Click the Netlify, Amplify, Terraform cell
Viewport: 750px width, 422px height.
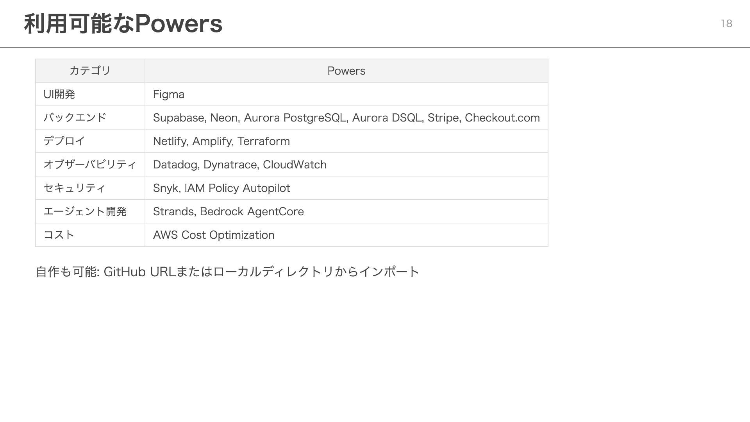346,141
